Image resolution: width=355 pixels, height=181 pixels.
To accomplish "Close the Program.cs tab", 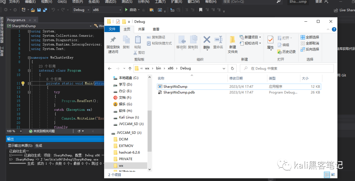I will point(35,20).
